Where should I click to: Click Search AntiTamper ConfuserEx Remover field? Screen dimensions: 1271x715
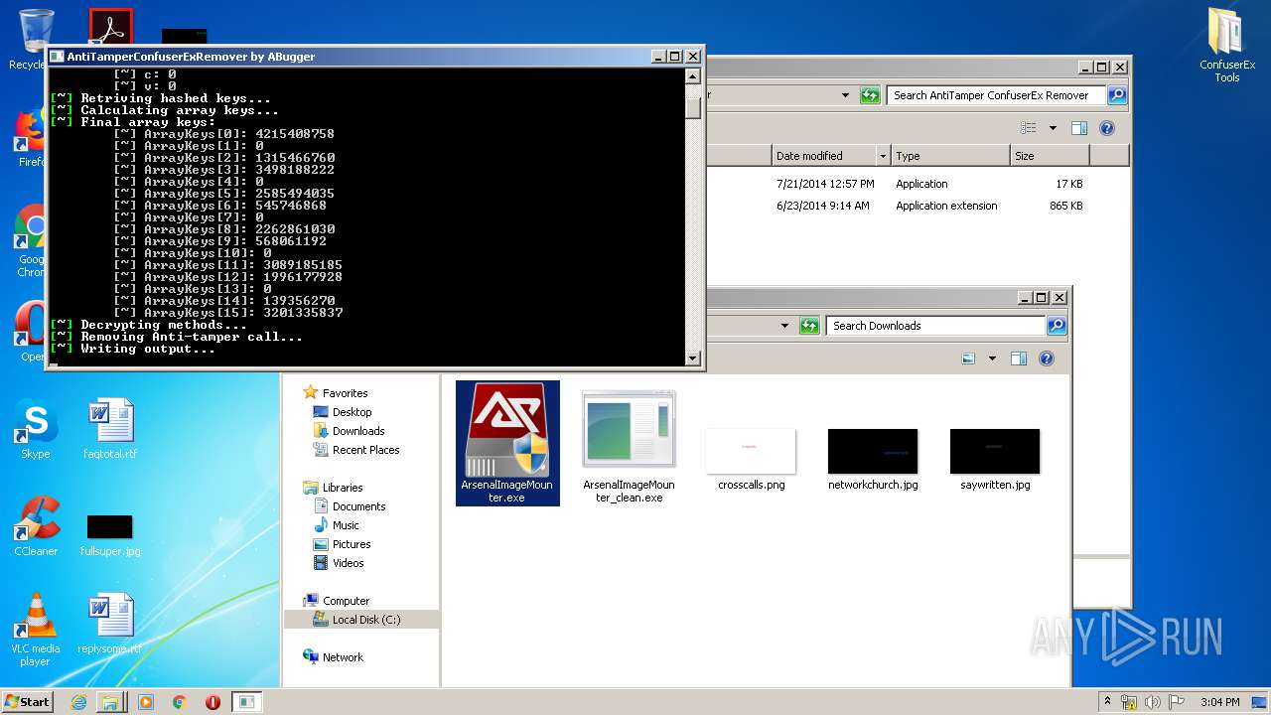996,95
